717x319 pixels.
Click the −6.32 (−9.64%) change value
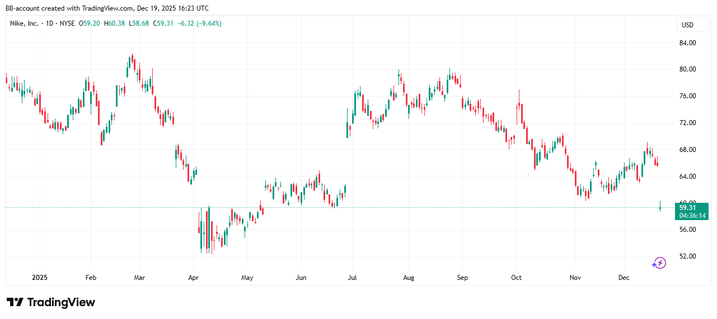(x=199, y=23)
